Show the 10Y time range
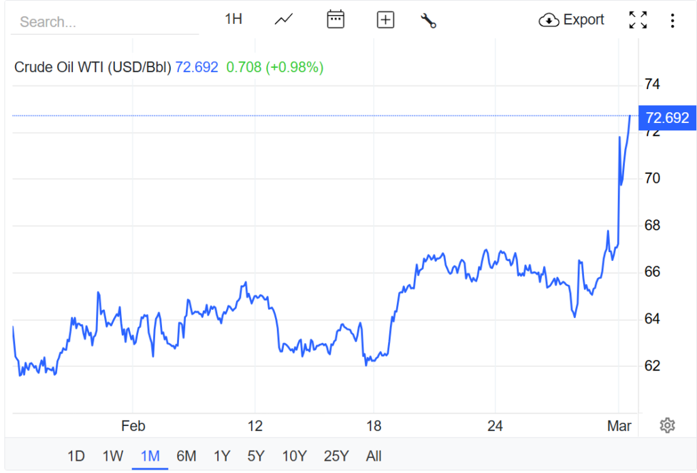Viewport: 697px width, 473px height. pos(294,455)
